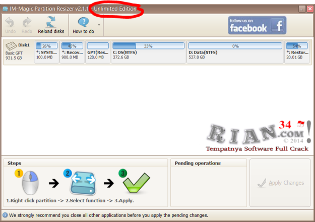
Task: Reload disks from the toolbar
Action: [51, 25]
